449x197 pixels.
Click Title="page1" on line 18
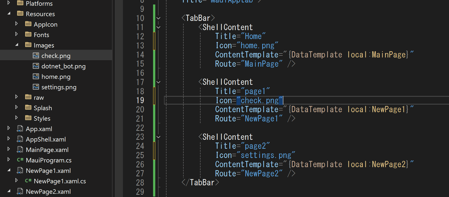pos(242,91)
